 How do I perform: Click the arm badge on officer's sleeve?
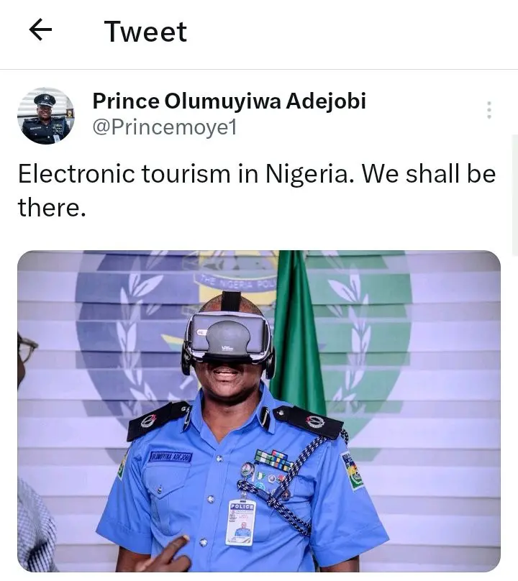coord(353,471)
